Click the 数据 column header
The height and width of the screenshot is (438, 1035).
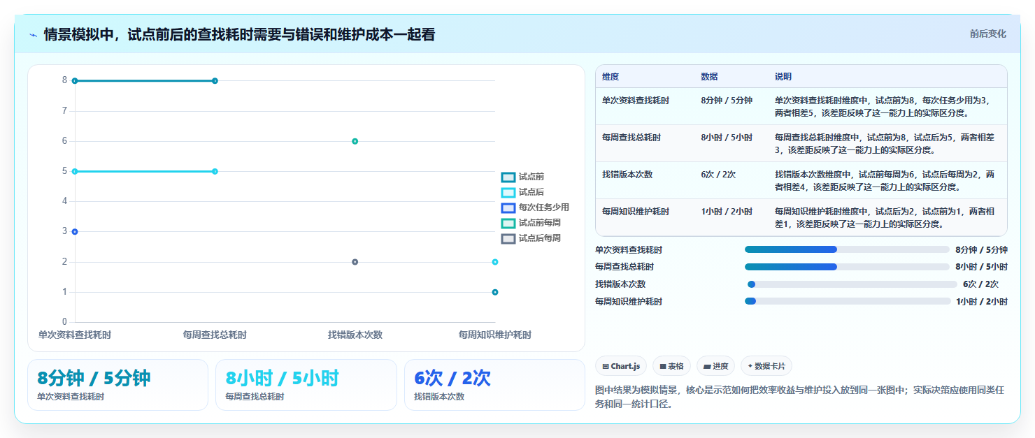(x=709, y=76)
